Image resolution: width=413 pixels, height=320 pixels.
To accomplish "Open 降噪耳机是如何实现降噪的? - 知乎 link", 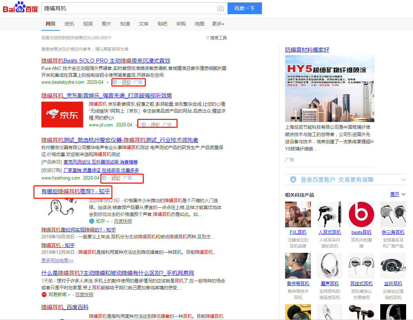I will (79, 230).
